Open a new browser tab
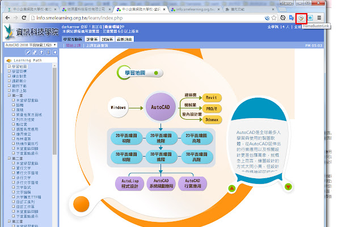The width and height of the screenshot is (363, 227). [x=282, y=10]
